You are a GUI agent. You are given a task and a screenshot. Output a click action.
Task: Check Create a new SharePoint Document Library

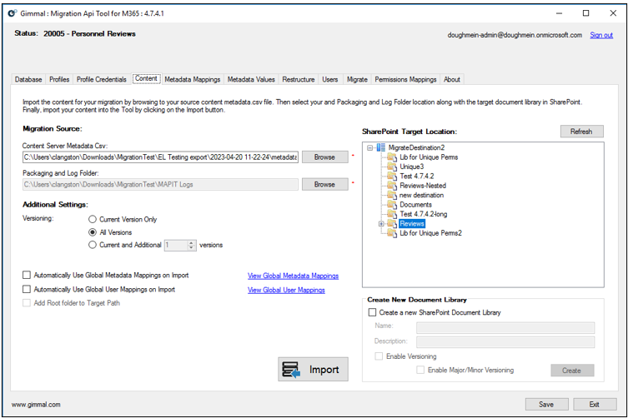[373, 313]
